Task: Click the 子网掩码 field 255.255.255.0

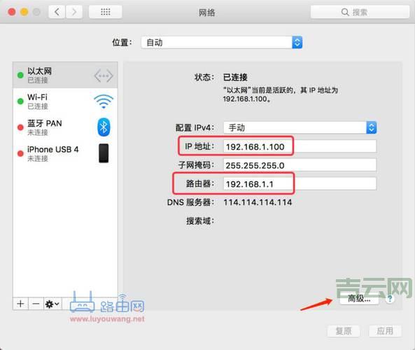Action: [x=300, y=165]
